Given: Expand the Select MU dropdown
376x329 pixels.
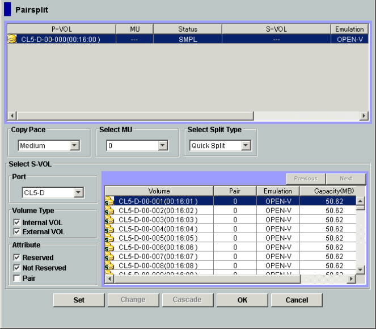Looking at the screenshot, I should coord(163,146).
